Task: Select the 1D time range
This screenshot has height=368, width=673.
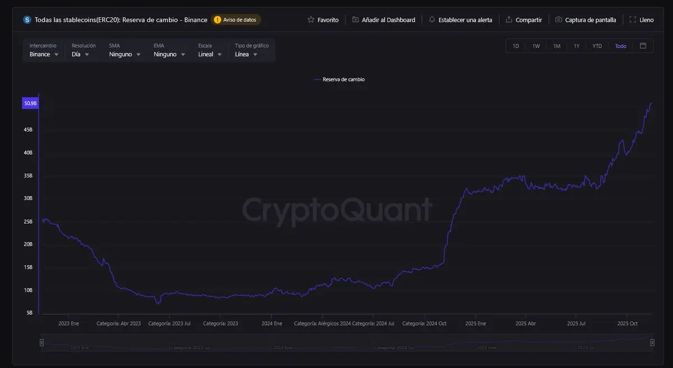Action: (516, 46)
